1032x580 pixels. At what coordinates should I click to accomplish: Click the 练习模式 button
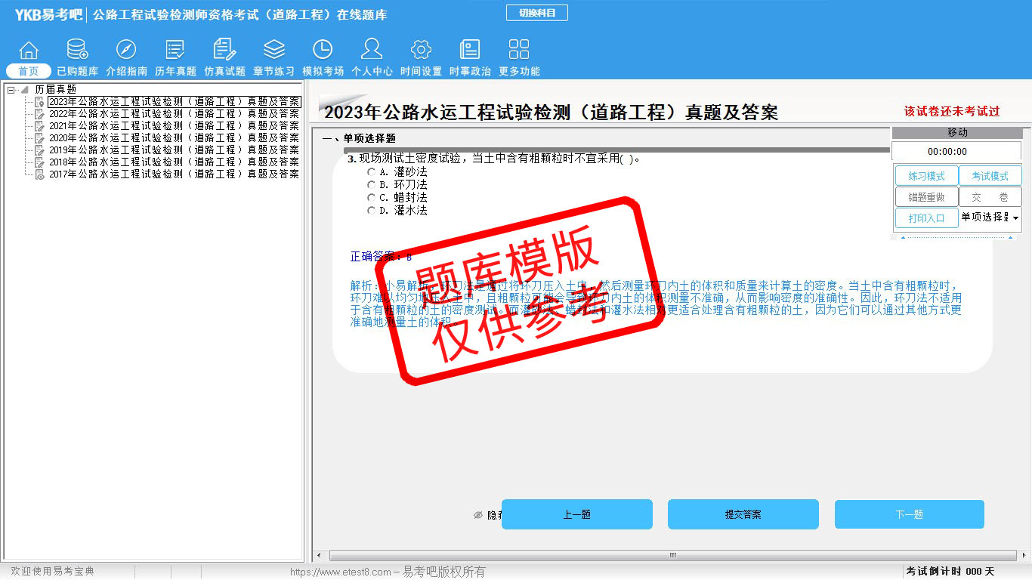pos(926,176)
